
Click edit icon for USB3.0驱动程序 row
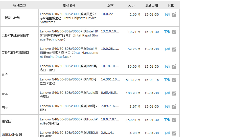(174, 133)
